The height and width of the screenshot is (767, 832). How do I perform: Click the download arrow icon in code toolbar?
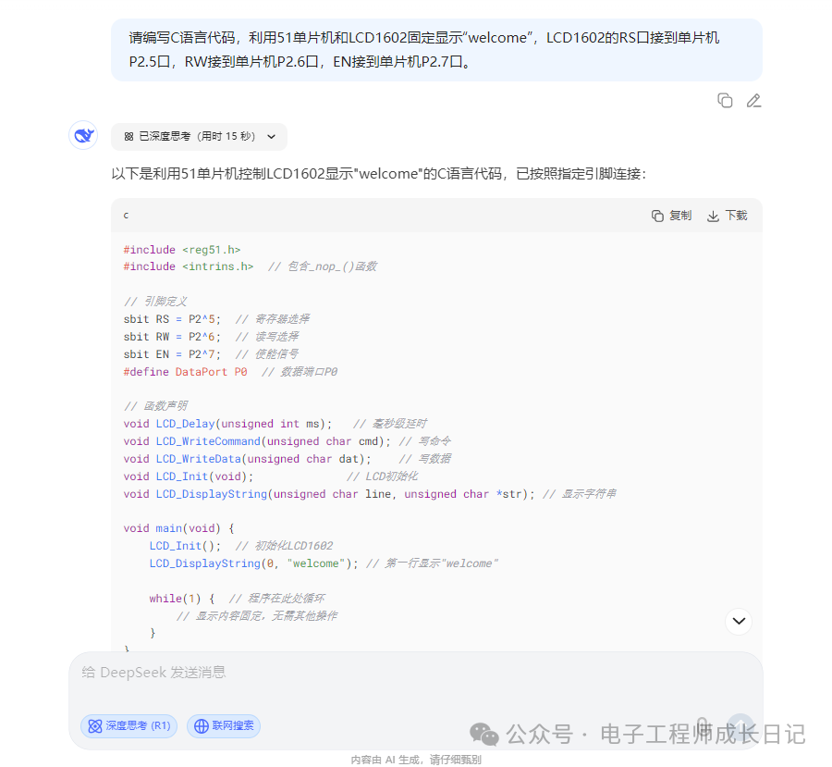tap(712, 215)
